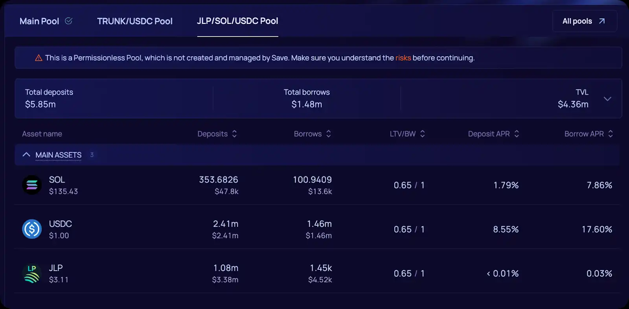Screen dimensions: 629x309
Task: Sort by Borrows column arrows
Action: point(329,134)
